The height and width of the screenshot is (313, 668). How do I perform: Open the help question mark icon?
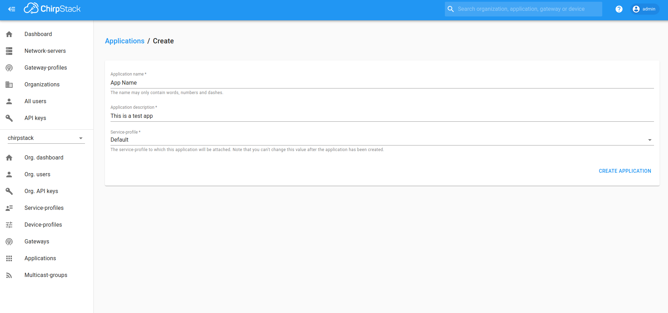(619, 9)
